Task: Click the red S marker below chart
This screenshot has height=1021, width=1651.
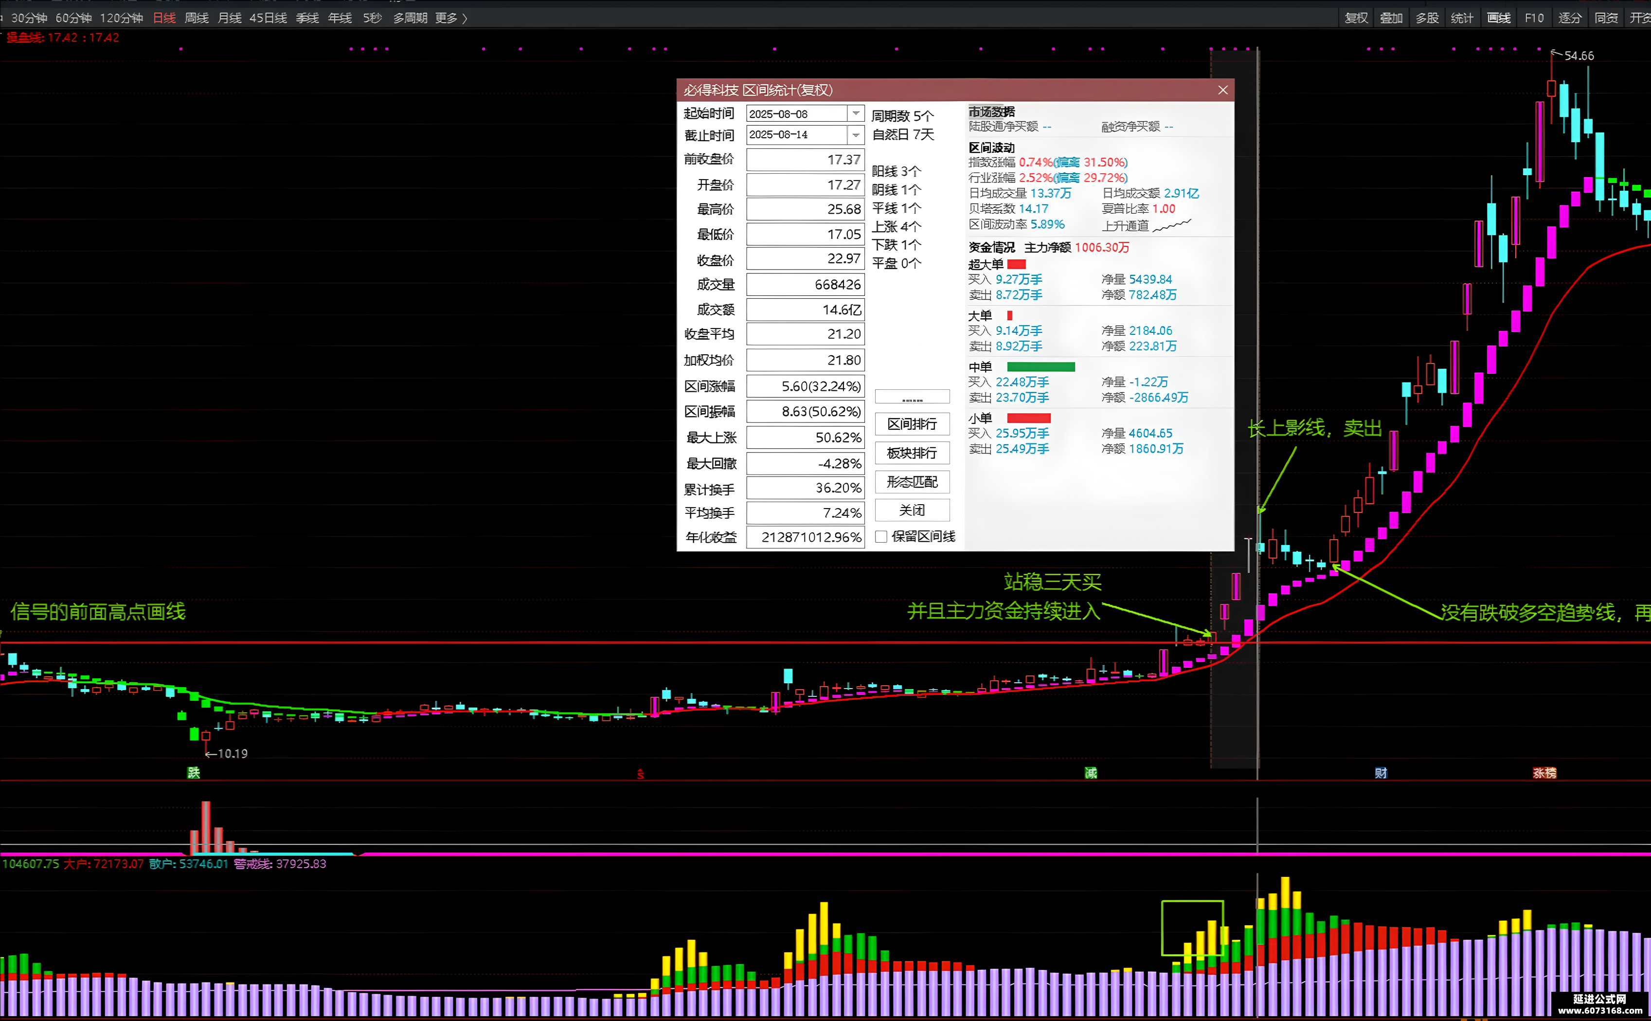Action: tap(640, 774)
